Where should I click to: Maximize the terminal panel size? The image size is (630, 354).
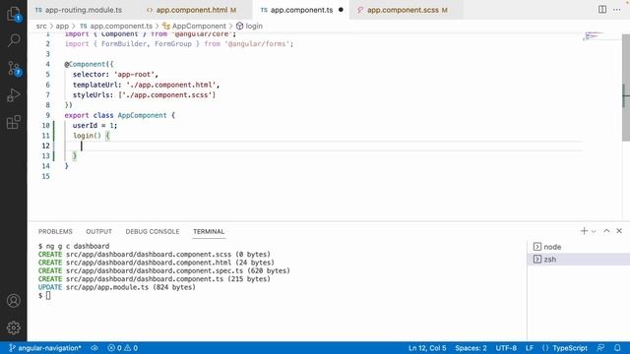click(606, 231)
